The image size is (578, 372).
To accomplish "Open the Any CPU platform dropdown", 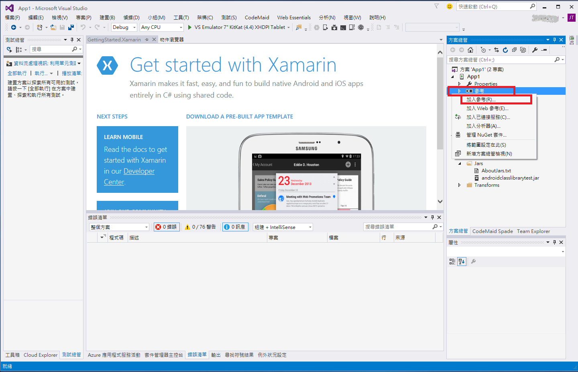I will [162, 27].
